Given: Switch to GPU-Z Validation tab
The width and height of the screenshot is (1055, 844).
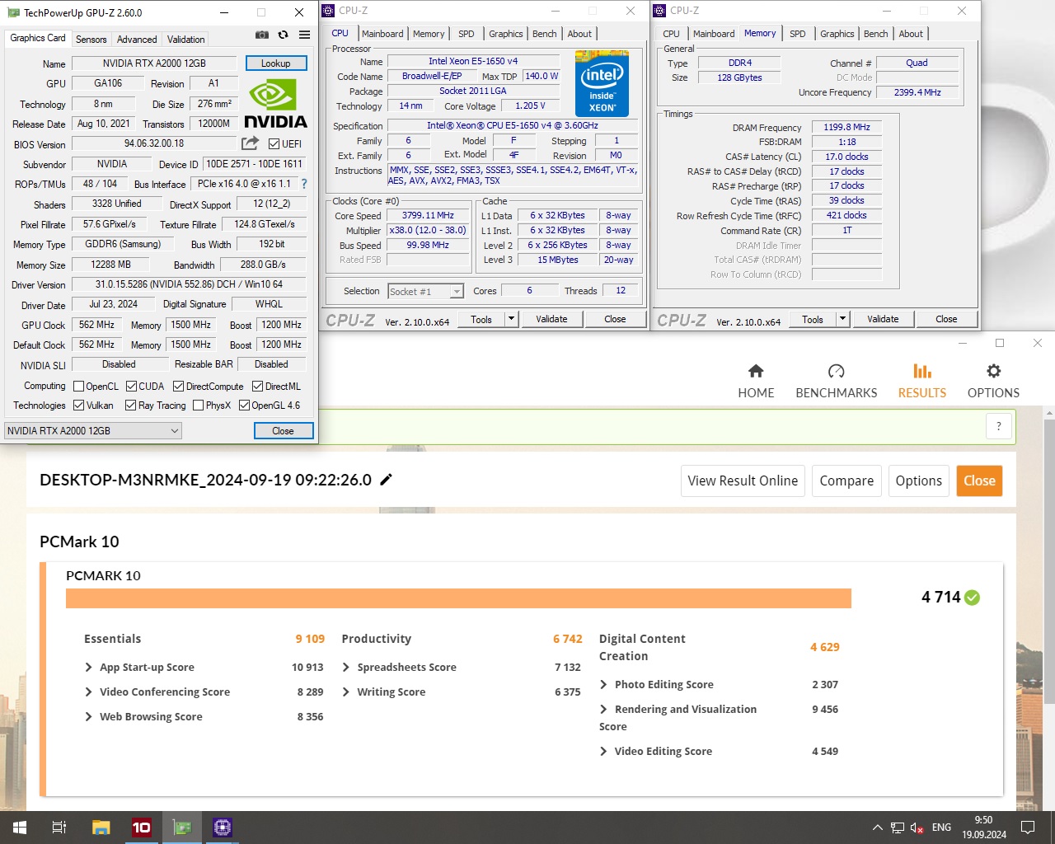Looking at the screenshot, I should 186,39.
